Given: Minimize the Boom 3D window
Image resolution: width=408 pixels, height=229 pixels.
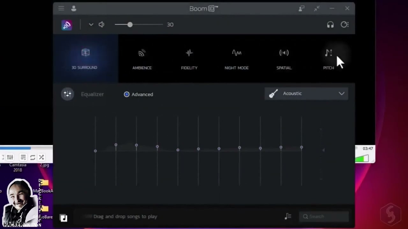Looking at the screenshot, I should click(332, 9).
